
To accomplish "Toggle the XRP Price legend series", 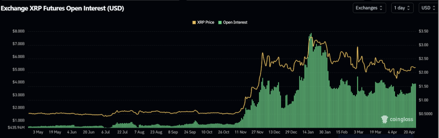I will [203, 22].
